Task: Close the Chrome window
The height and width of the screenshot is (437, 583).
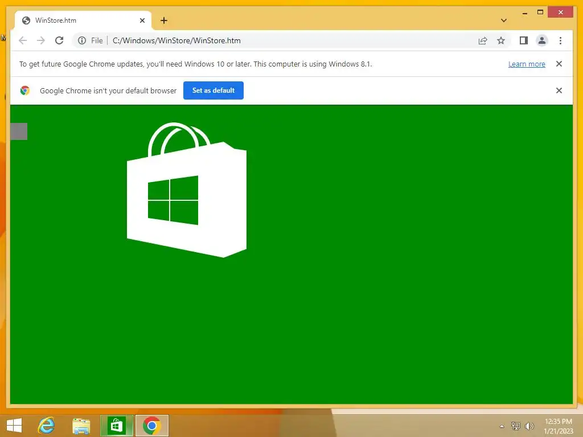Action: click(561, 13)
